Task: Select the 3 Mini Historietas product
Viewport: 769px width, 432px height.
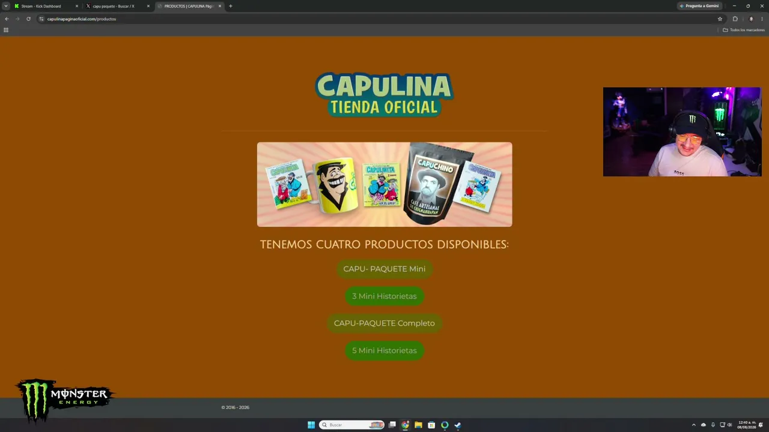Action: (384, 296)
